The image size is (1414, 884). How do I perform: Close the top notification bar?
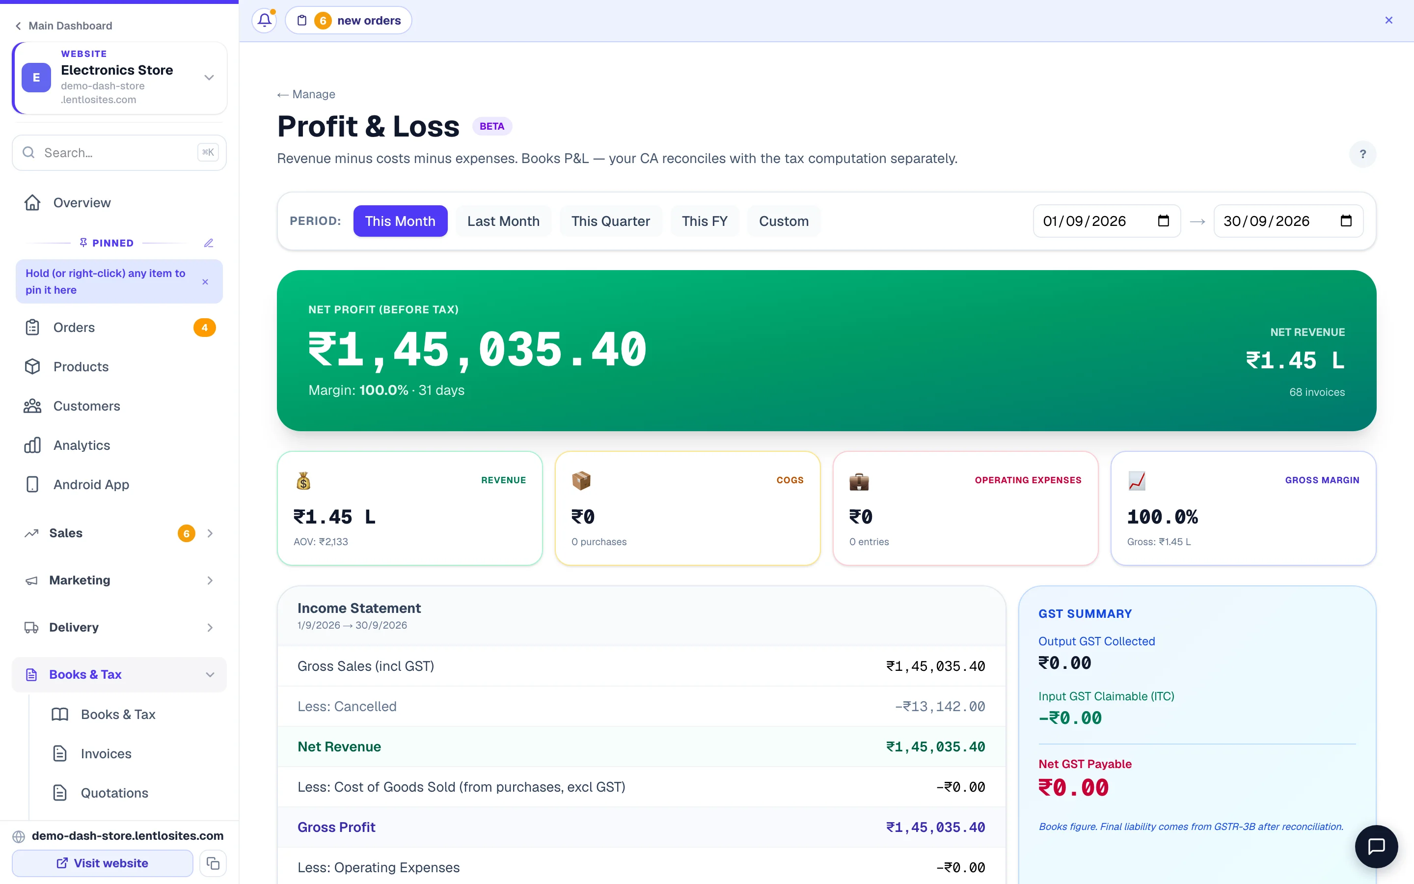point(1389,21)
